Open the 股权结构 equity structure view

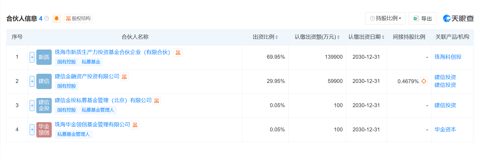point(78,18)
